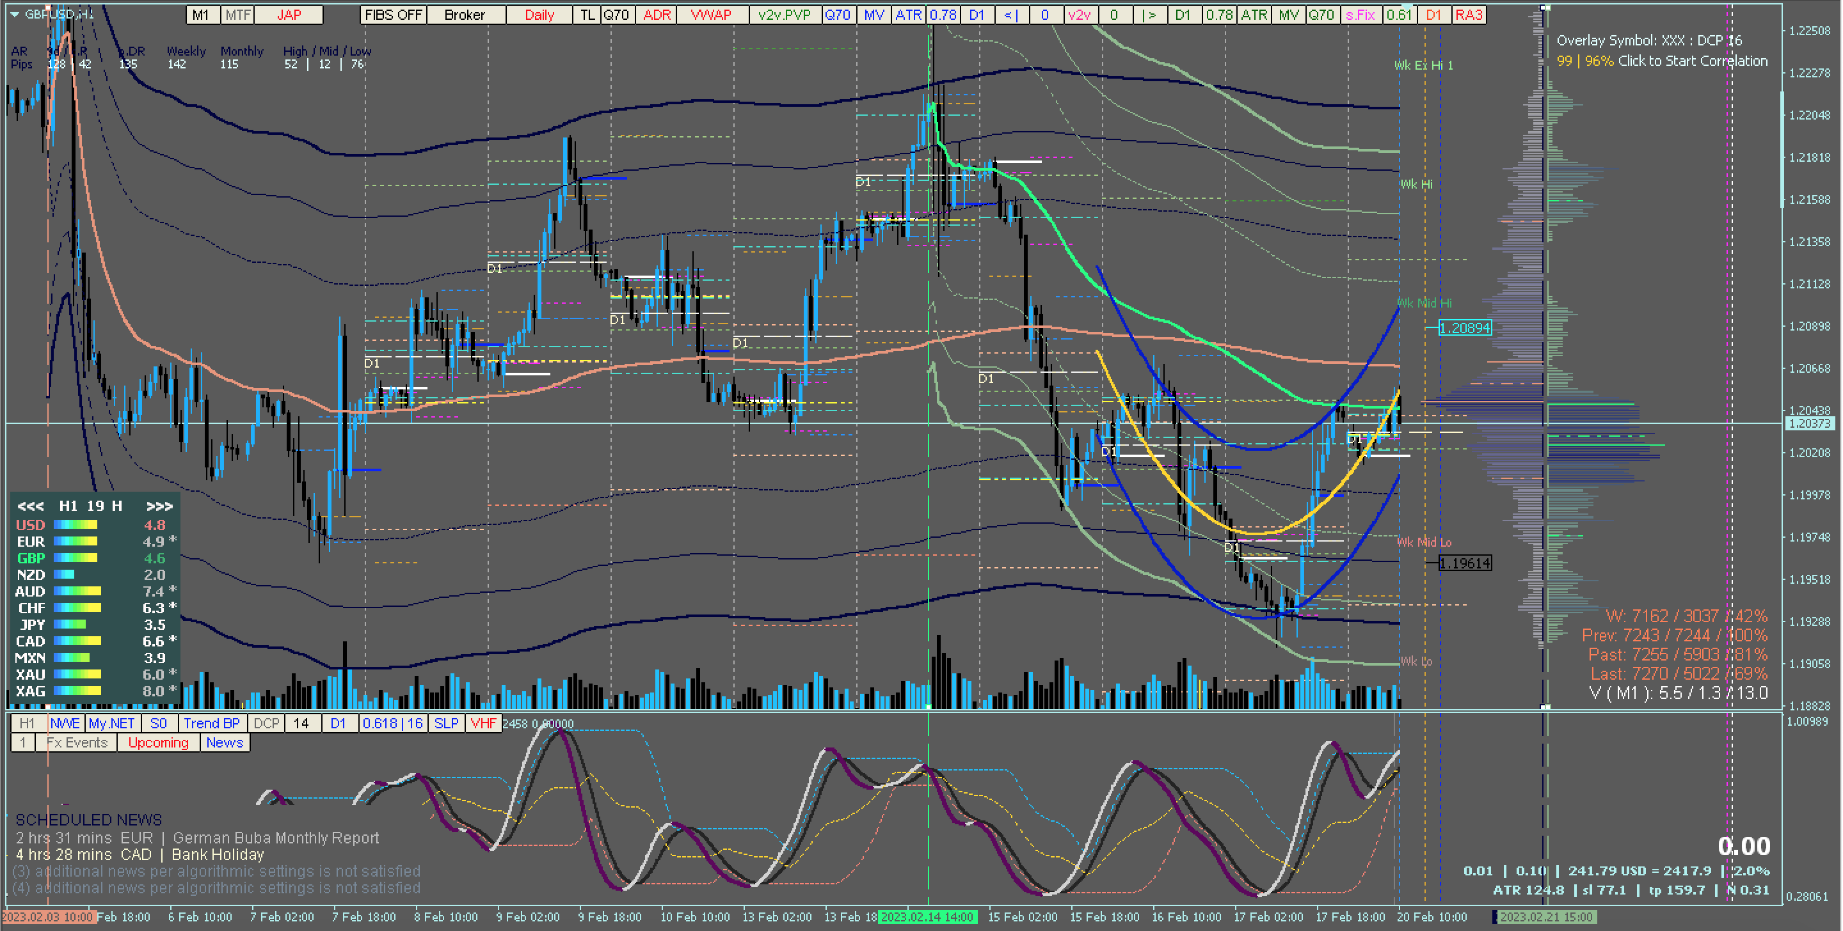The image size is (1843, 931).
Task: Switch to the News tab
Action: tap(225, 742)
